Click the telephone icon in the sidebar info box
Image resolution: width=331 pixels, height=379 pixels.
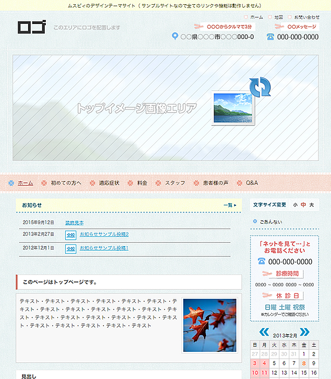(261, 261)
